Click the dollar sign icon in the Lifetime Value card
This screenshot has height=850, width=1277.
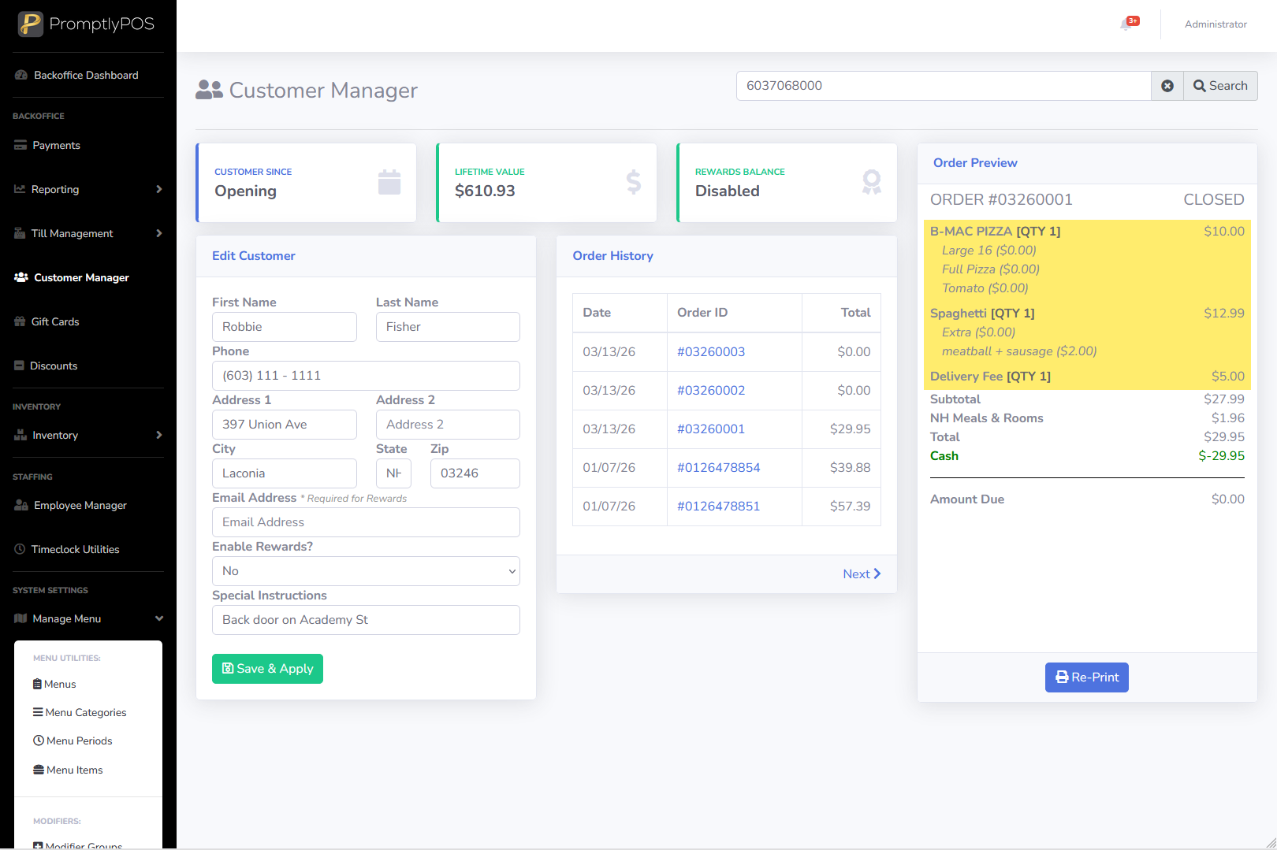point(634,182)
